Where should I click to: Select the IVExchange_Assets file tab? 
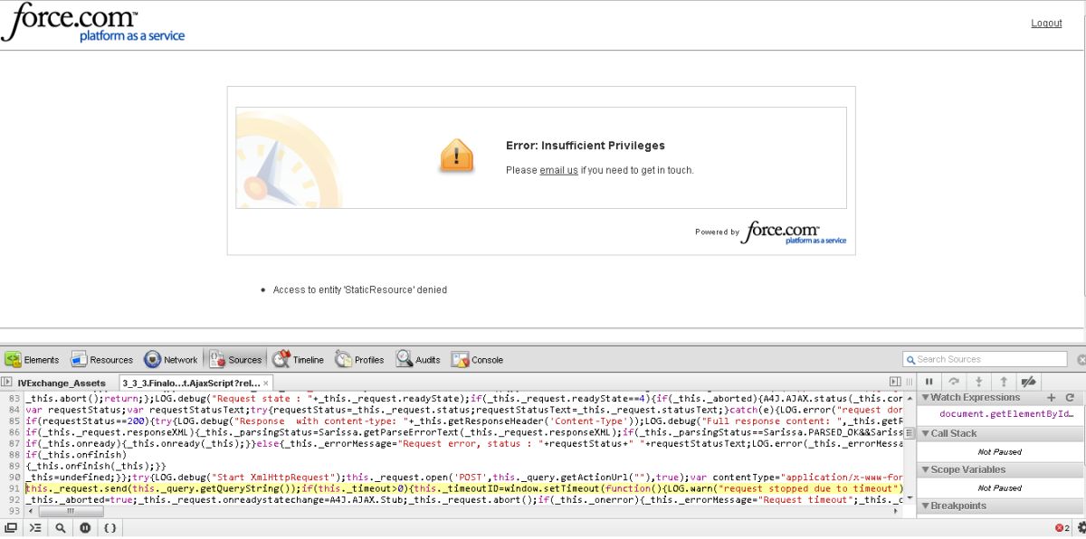coord(62,383)
